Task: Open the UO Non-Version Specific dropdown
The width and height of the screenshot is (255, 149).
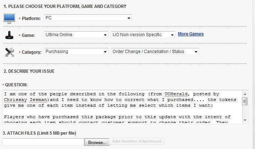Action: (x=143, y=35)
